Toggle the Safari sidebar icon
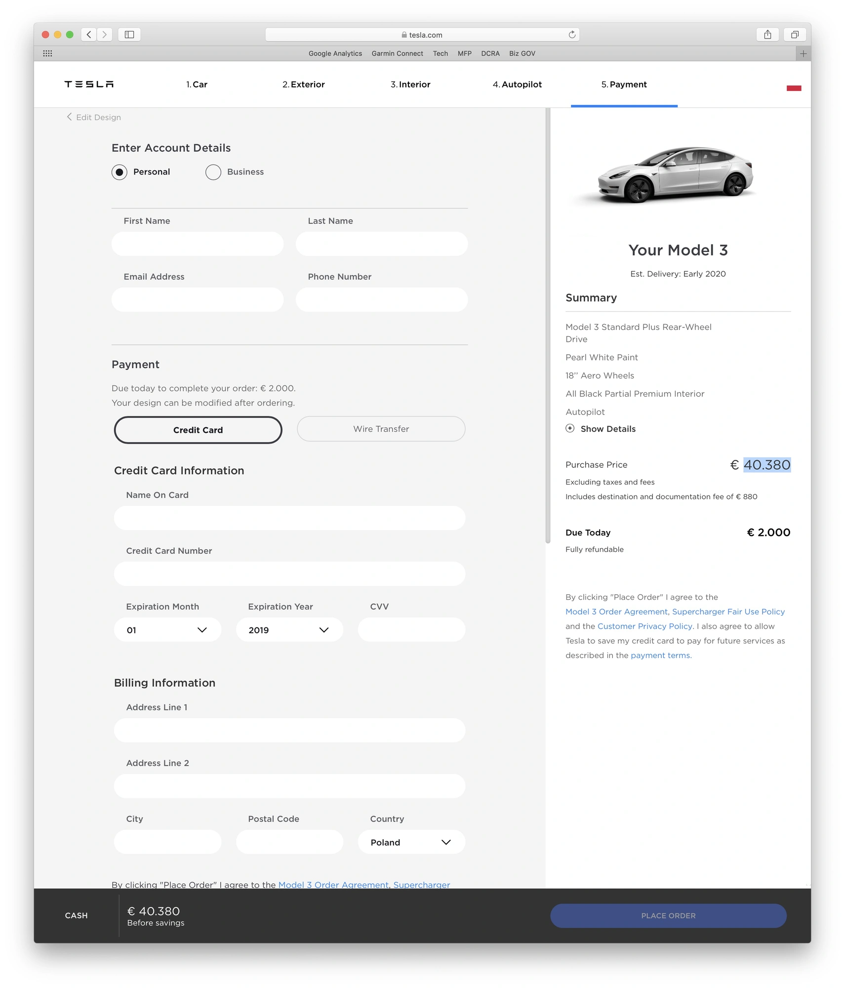 pos(129,35)
